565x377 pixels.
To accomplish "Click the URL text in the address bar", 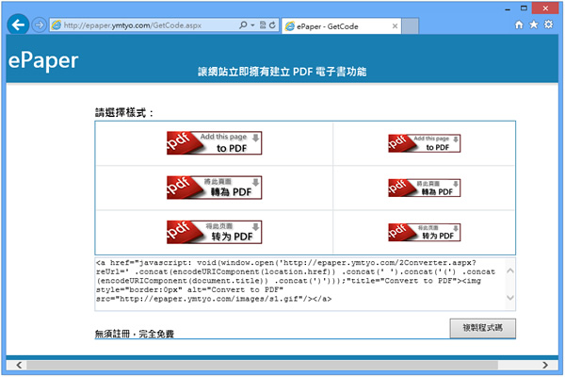I will pyautogui.click(x=132, y=25).
